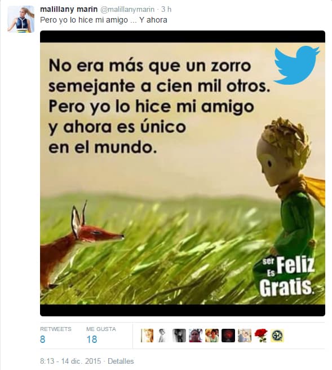Click the malillany marin display name
The width and height of the screenshot is (332, 370).
(x=69, y=9)
